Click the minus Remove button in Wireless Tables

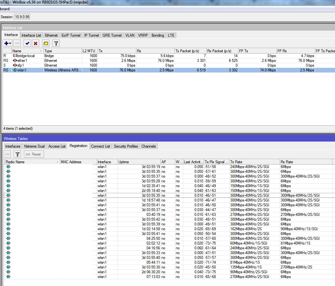pyautogui.click(x=7, y=154)
